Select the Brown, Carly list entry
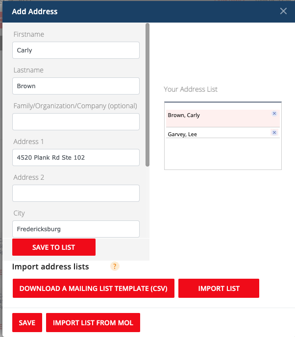 coord(223,118)
